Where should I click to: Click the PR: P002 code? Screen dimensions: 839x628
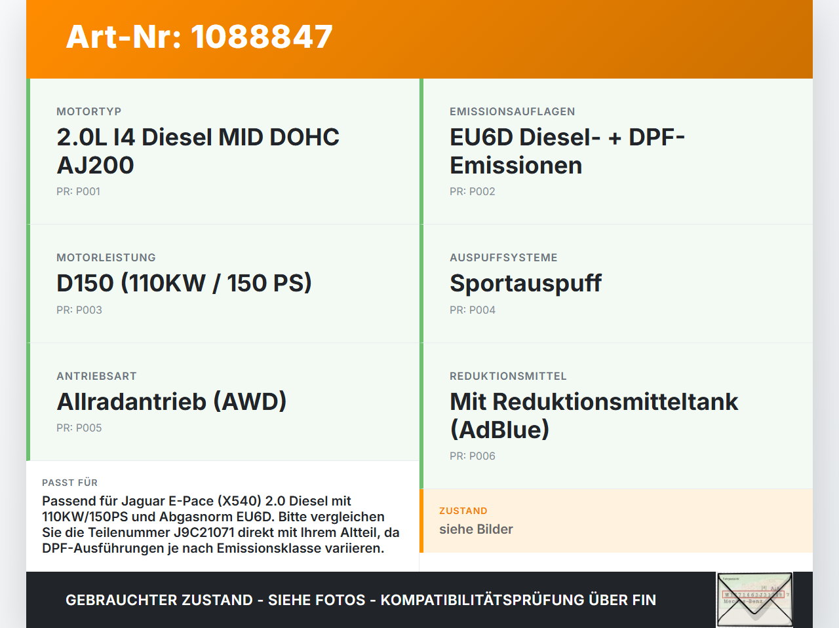(x=473, y=191)
